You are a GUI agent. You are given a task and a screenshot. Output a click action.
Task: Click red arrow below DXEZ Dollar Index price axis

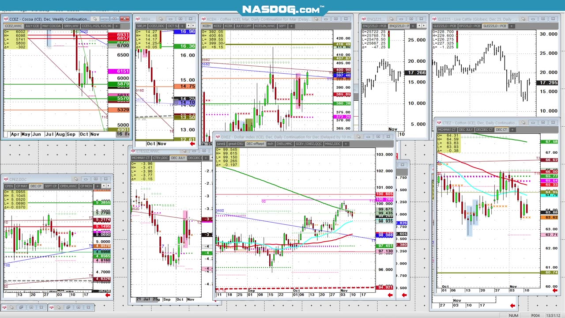tap(390, 295)
